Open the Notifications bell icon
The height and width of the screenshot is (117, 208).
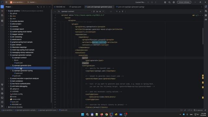(x=206, y=6)
